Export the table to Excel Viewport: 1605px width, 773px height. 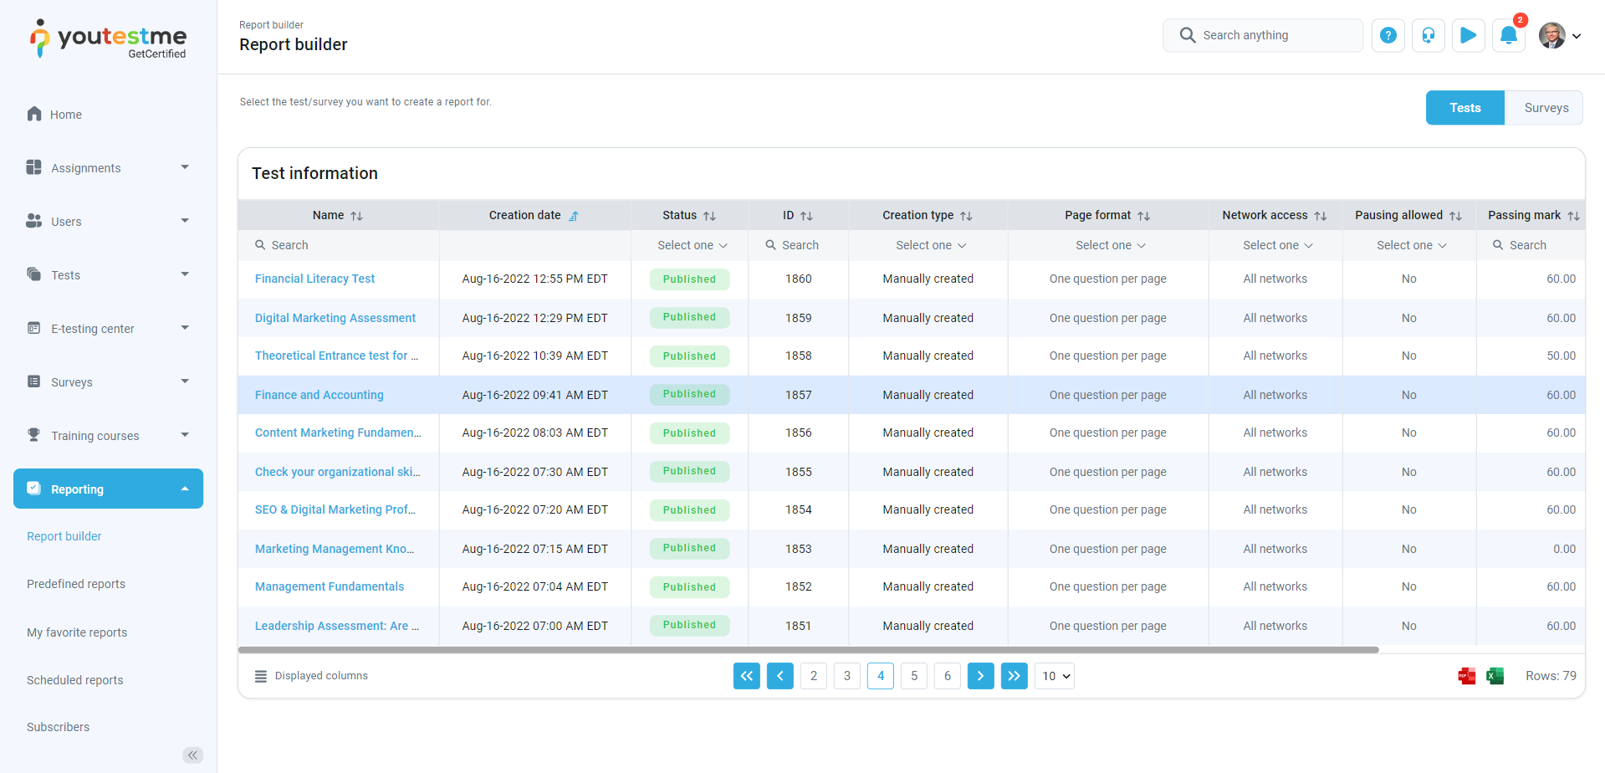[x=1495, y=676]
